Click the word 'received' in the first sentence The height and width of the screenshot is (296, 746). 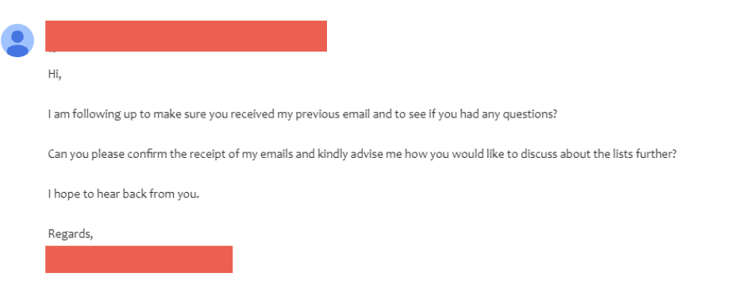tap(252, 115)
